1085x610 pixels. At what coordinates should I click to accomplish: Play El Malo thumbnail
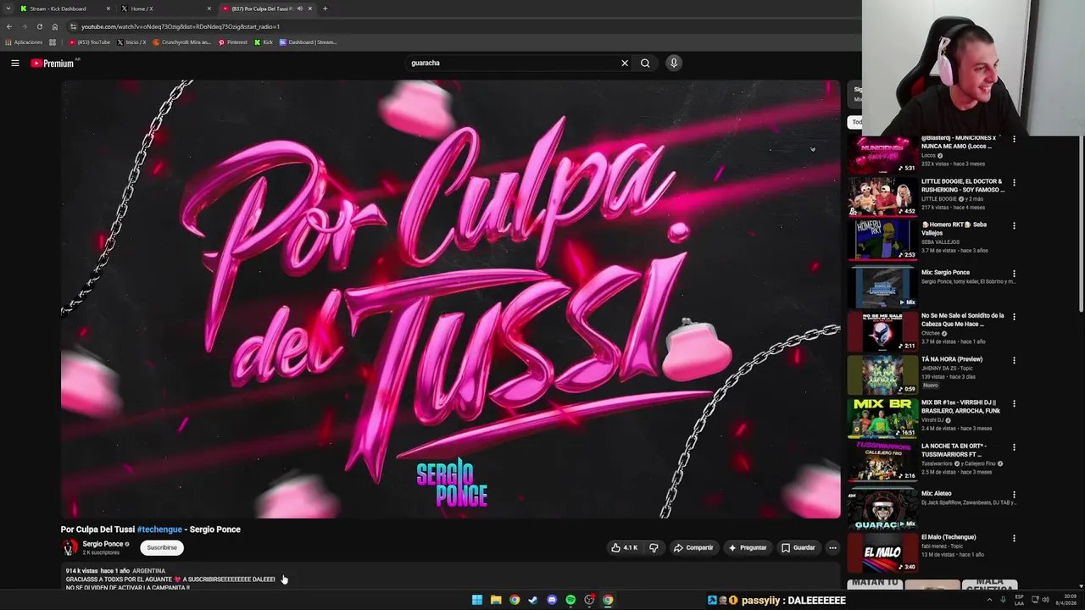(882, 552)
